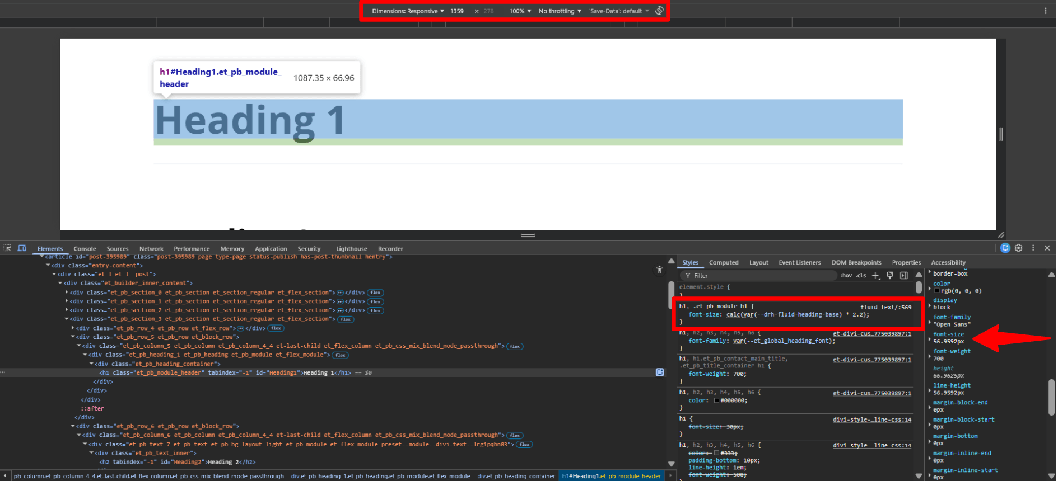Close the DevTools panel
This screenshot has height=481, width=1058.
coord(1047,248)
